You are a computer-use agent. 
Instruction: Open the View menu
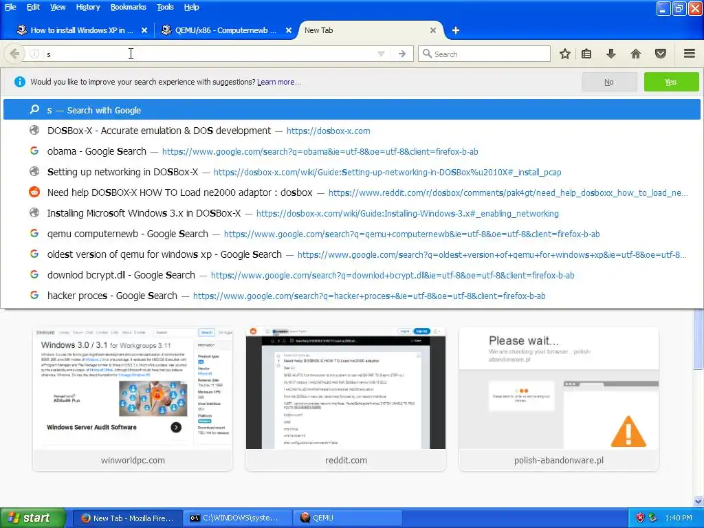tap(58, 7)
